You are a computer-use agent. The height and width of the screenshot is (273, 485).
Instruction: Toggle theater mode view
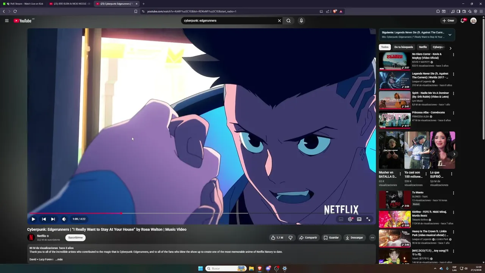(x=359, y=219)
